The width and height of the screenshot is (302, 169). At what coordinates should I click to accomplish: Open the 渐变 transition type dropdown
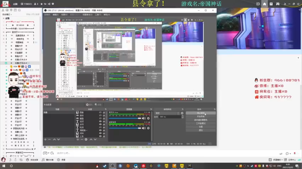(x=167, y=113)
